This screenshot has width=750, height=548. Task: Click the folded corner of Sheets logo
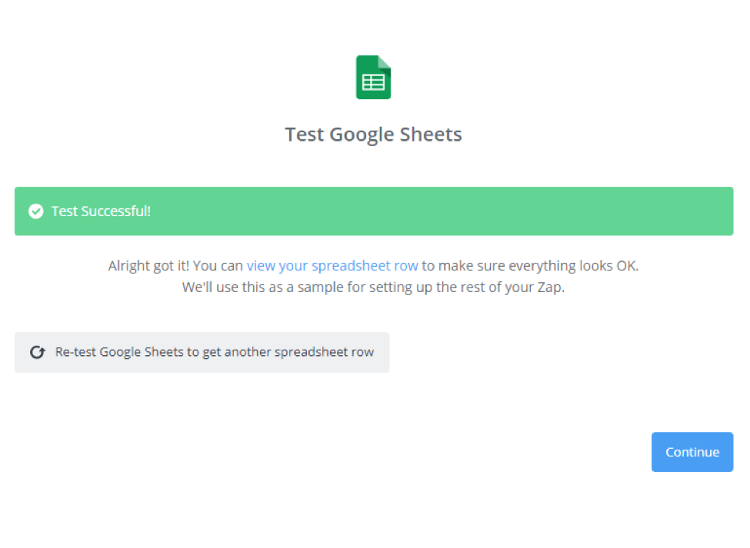(384, 62)
